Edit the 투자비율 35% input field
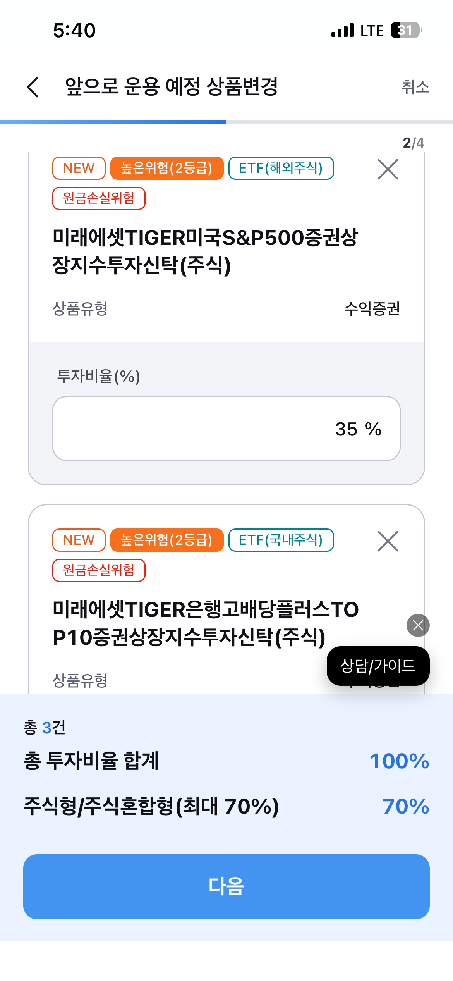The width and height of the screenshot is (453, 981). 226,429
